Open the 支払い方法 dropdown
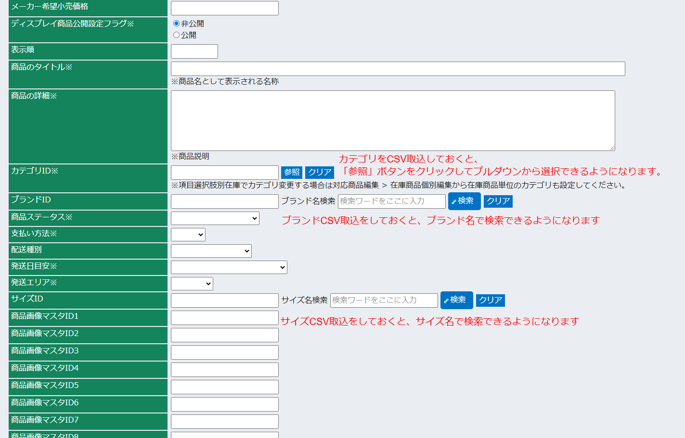685x438 pixels. point(188,235)
